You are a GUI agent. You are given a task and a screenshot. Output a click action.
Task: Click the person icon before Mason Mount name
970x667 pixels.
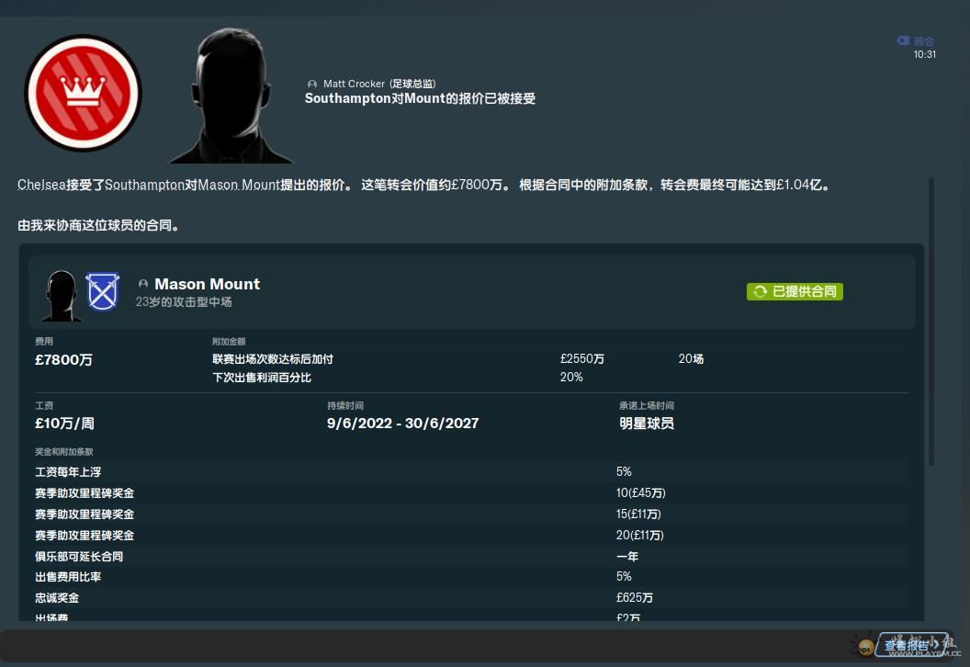[143, 285]
